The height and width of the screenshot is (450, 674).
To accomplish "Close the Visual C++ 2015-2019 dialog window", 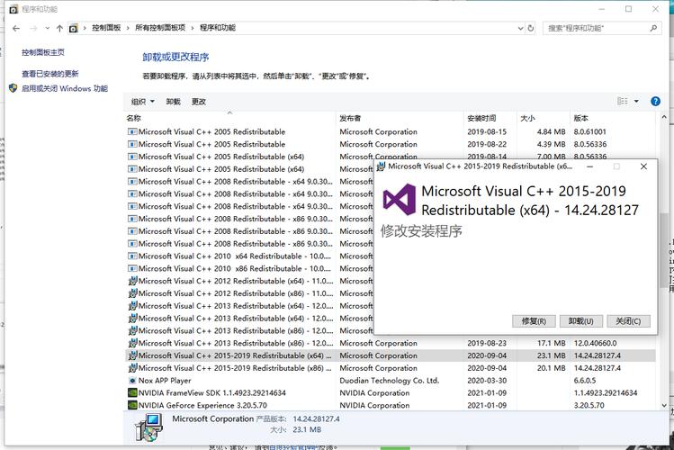I will [x=643, y=166].
